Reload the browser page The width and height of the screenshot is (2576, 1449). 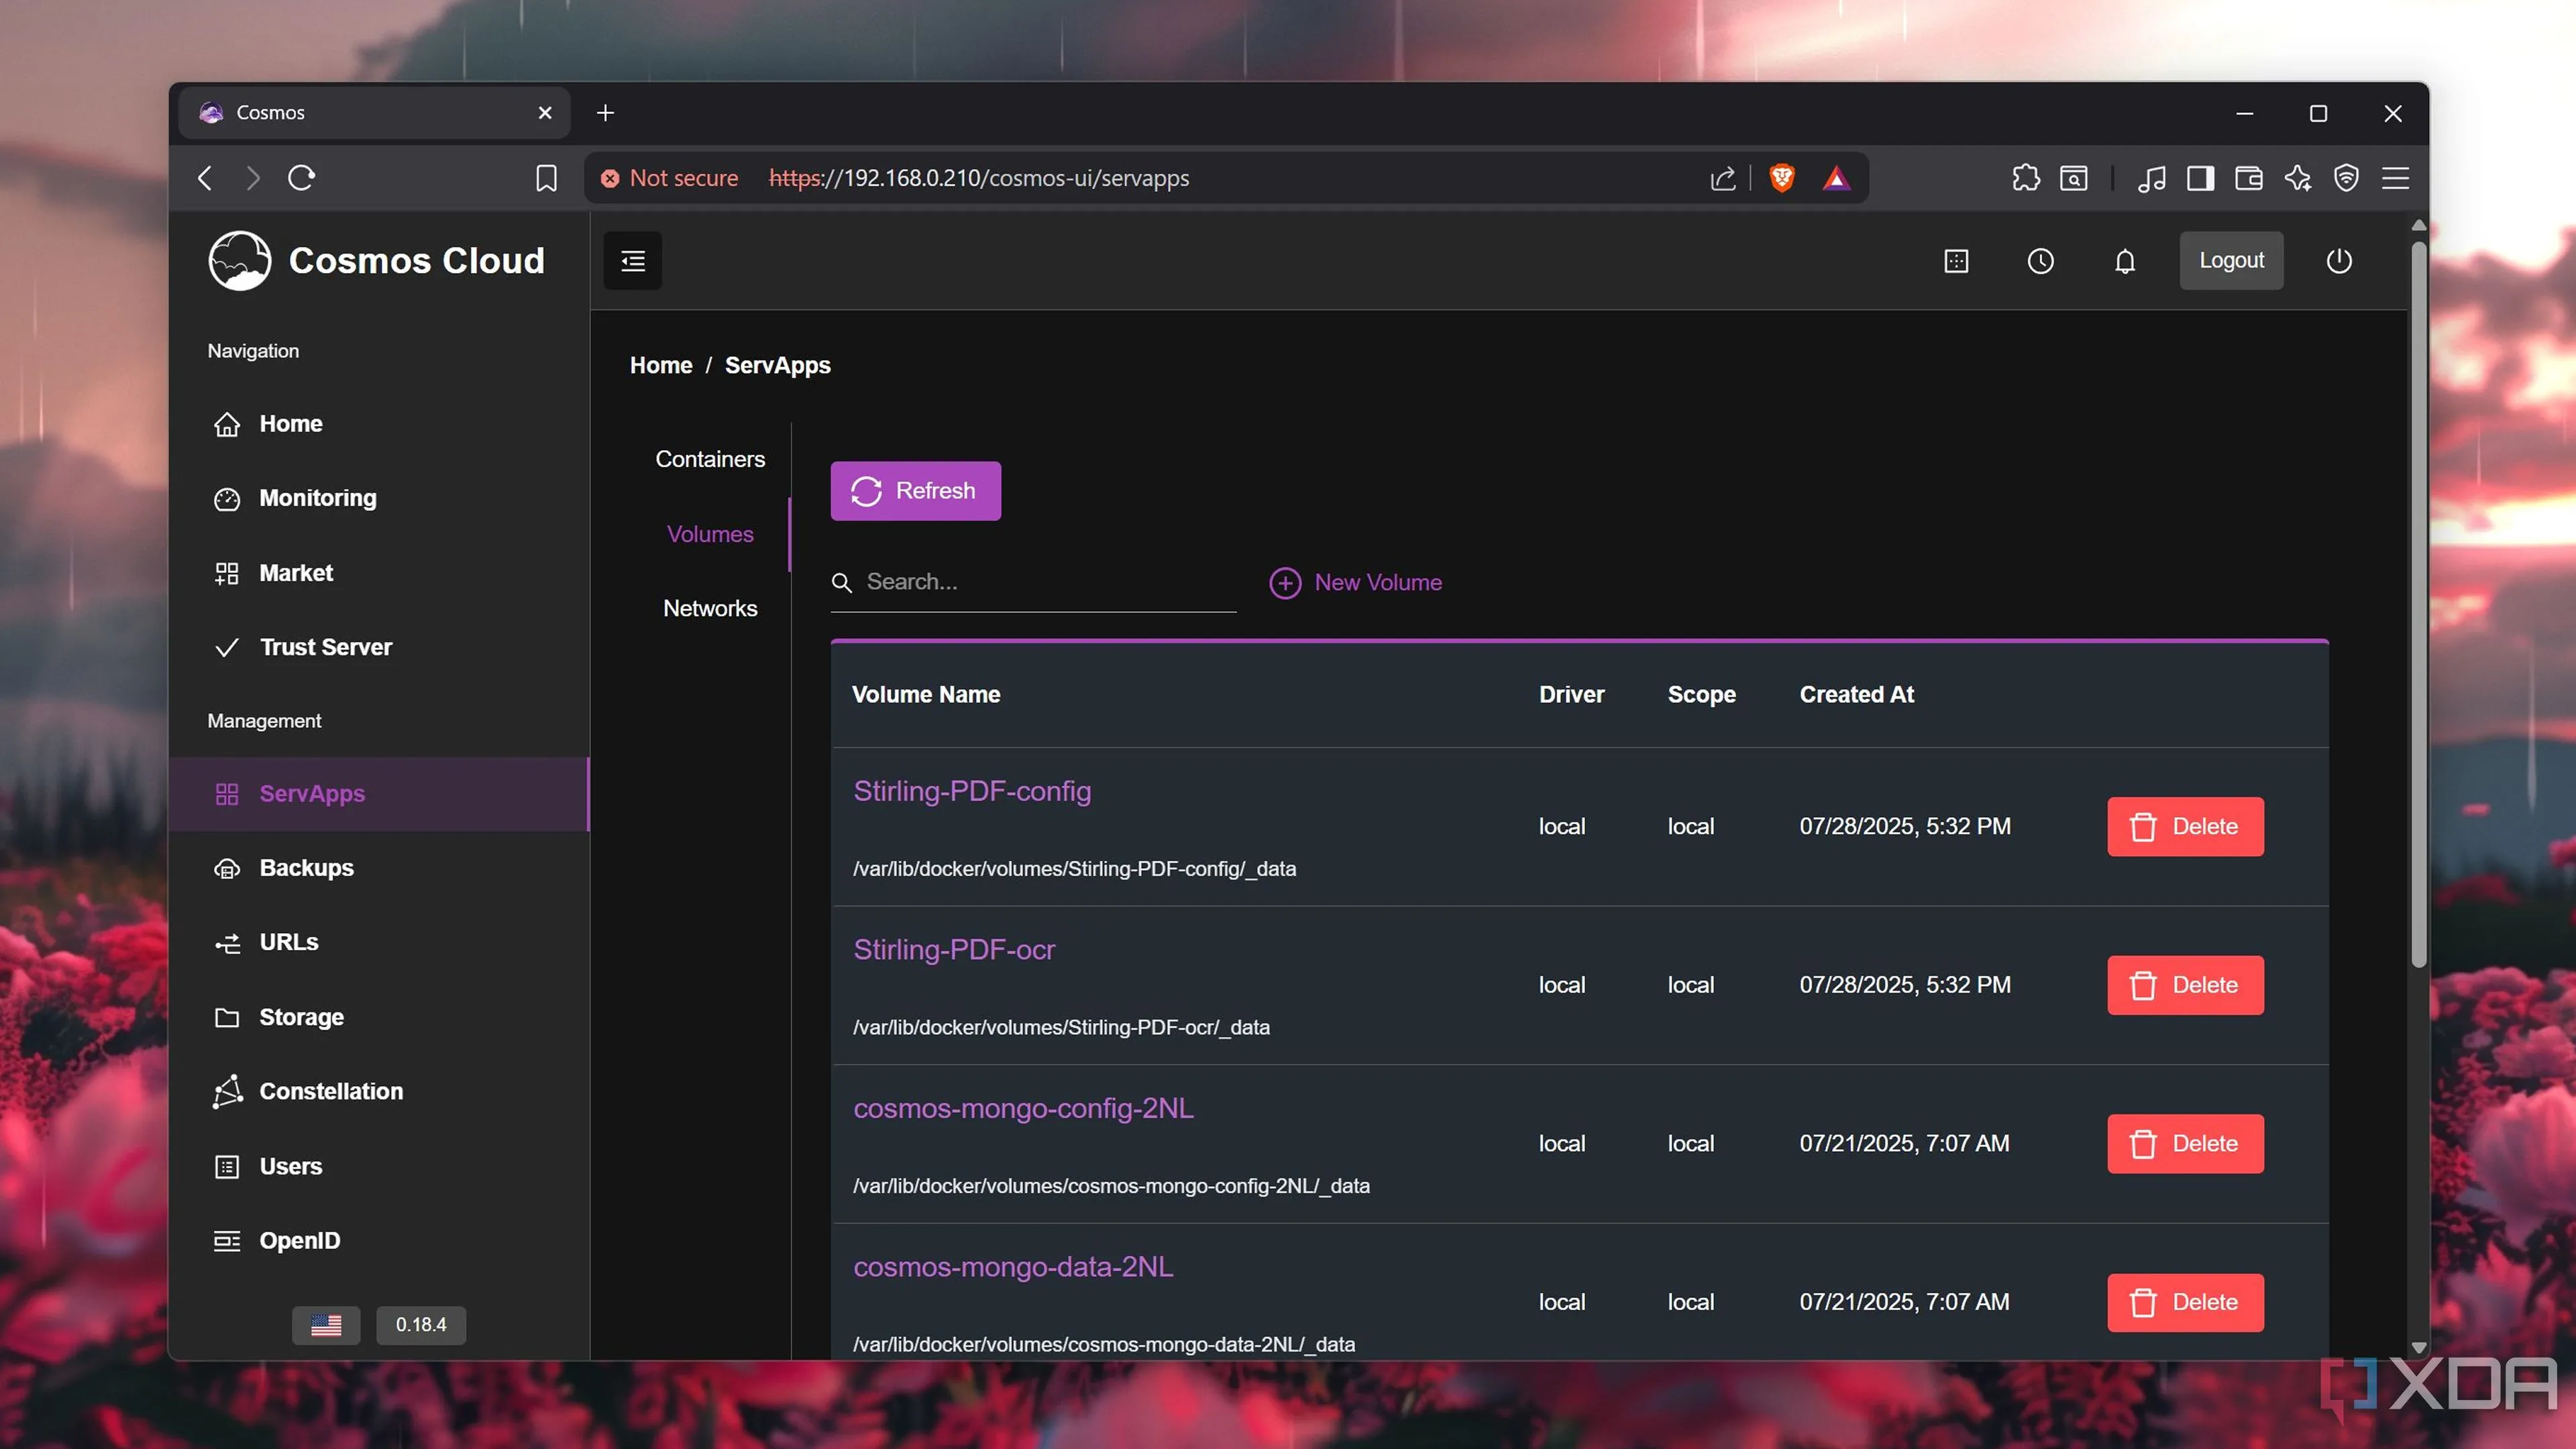click(301, 178)
